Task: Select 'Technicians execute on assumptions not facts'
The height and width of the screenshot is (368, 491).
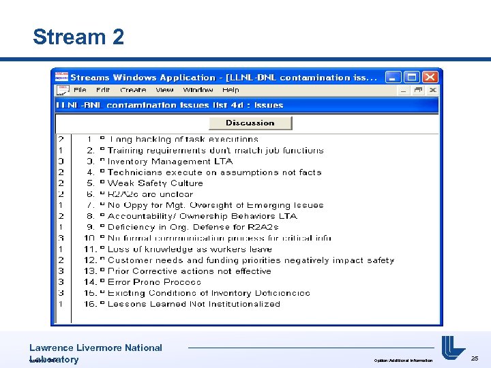Action: [215, 172]
